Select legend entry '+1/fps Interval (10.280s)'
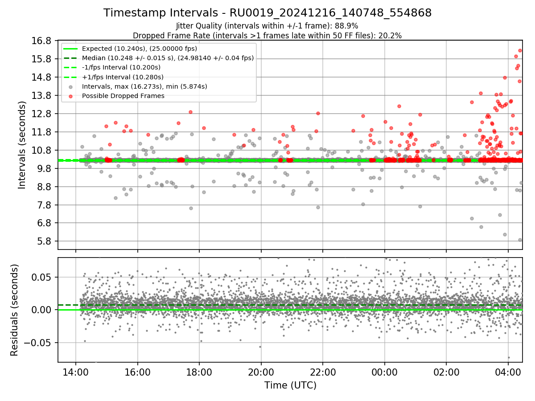The height and width of the screenshot is (401, 535). tap(123, 77)
